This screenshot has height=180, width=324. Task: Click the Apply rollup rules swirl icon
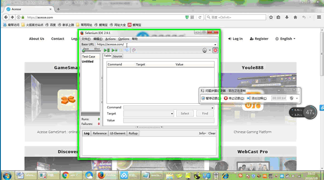click(x=134, y=50)
